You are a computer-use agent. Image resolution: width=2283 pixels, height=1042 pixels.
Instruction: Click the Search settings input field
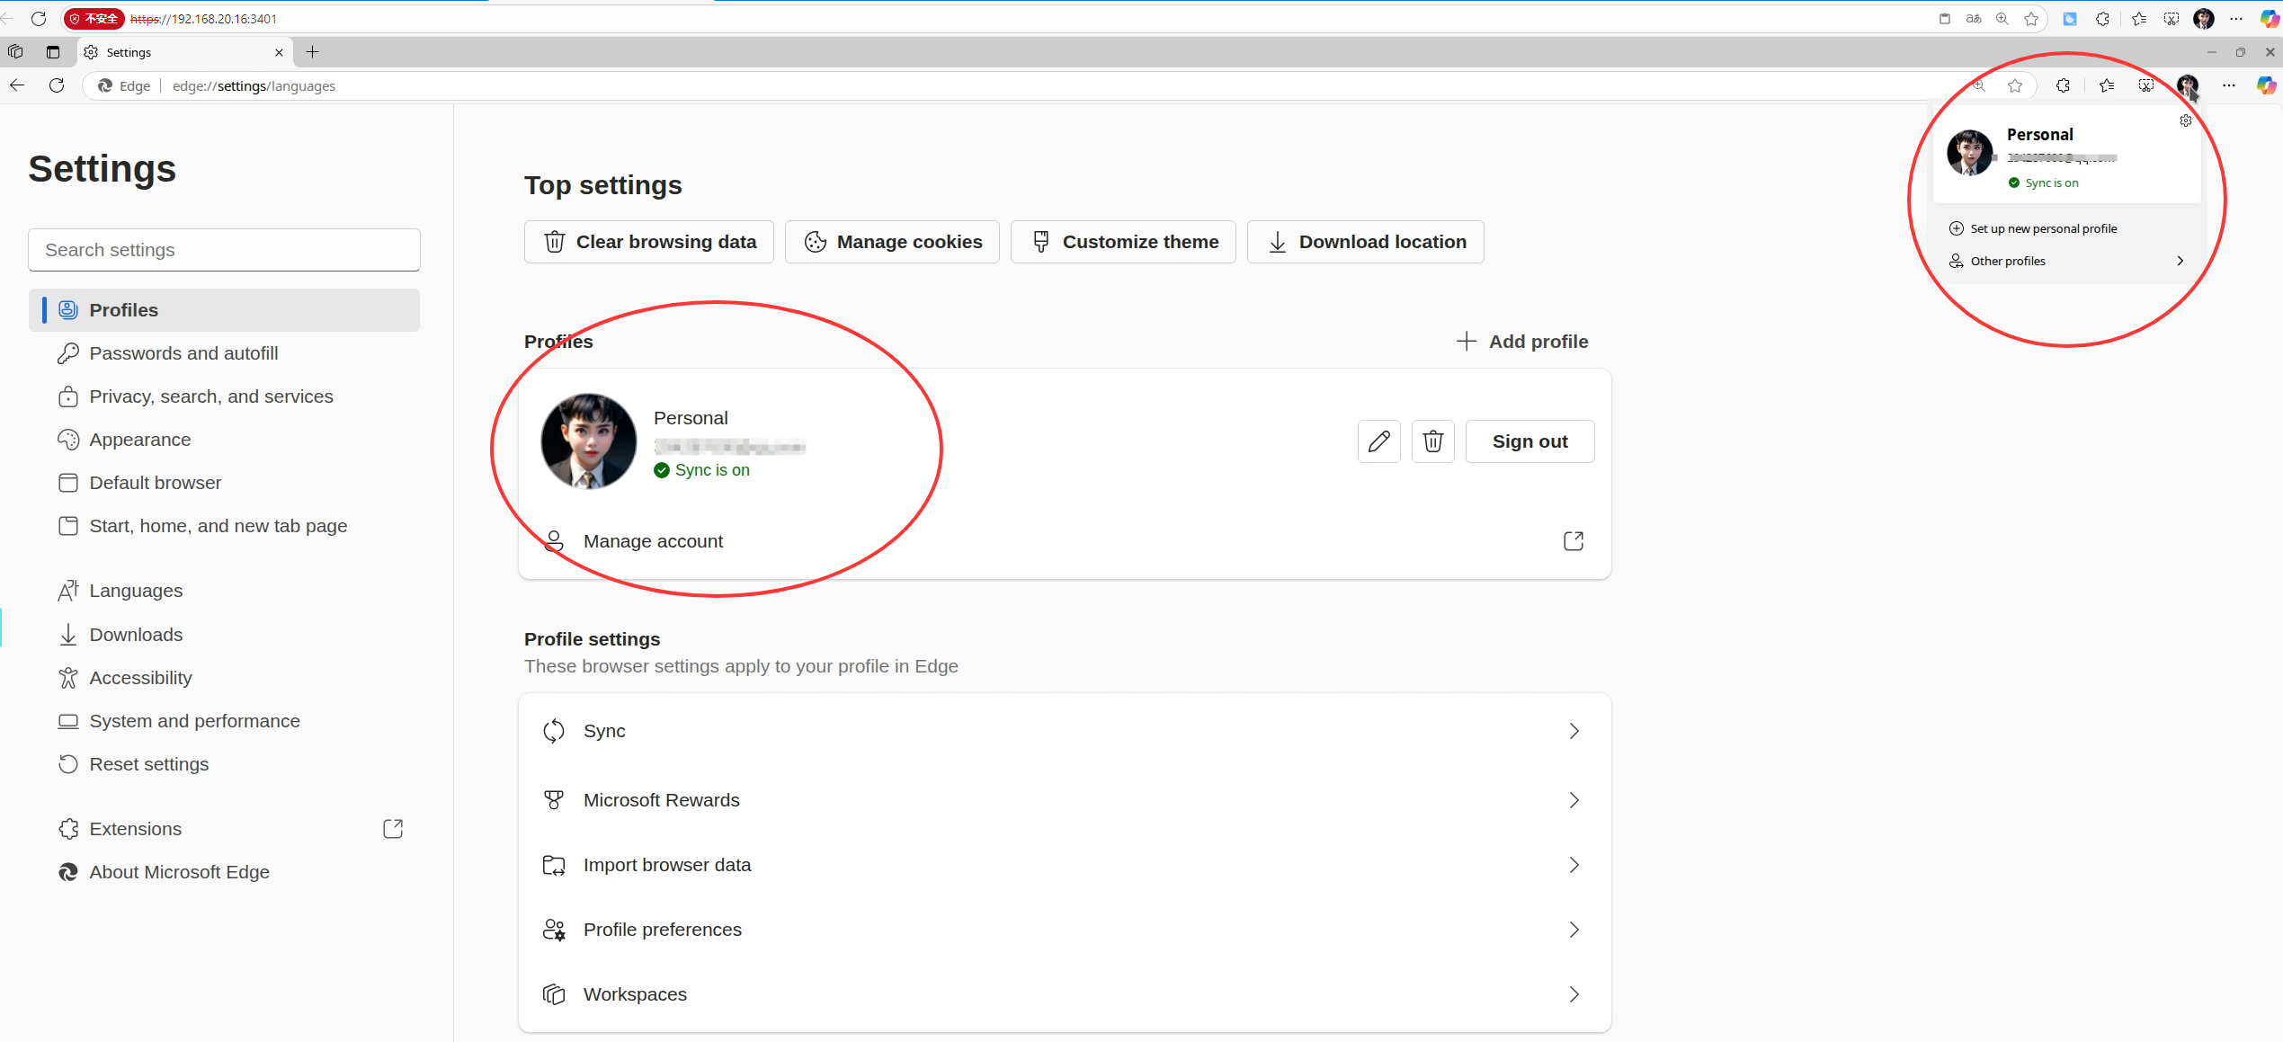(224, 250)
